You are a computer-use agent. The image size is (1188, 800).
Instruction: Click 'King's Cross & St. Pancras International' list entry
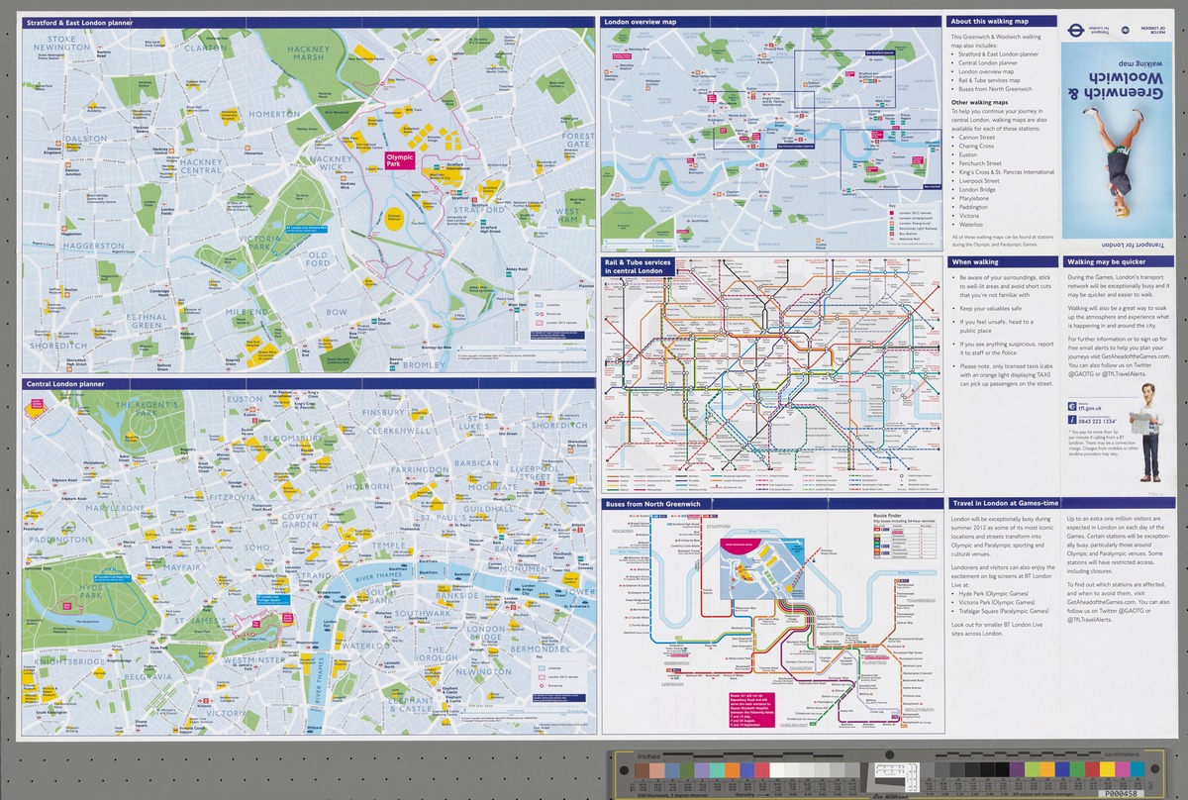[x=1007, y=172]
